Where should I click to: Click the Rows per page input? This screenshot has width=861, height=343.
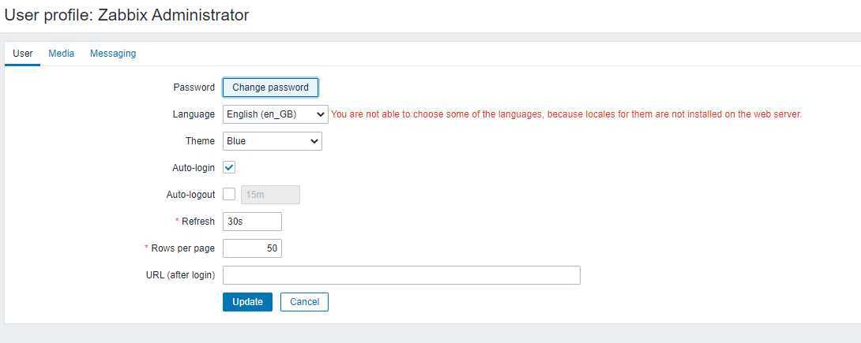[252, 248]
